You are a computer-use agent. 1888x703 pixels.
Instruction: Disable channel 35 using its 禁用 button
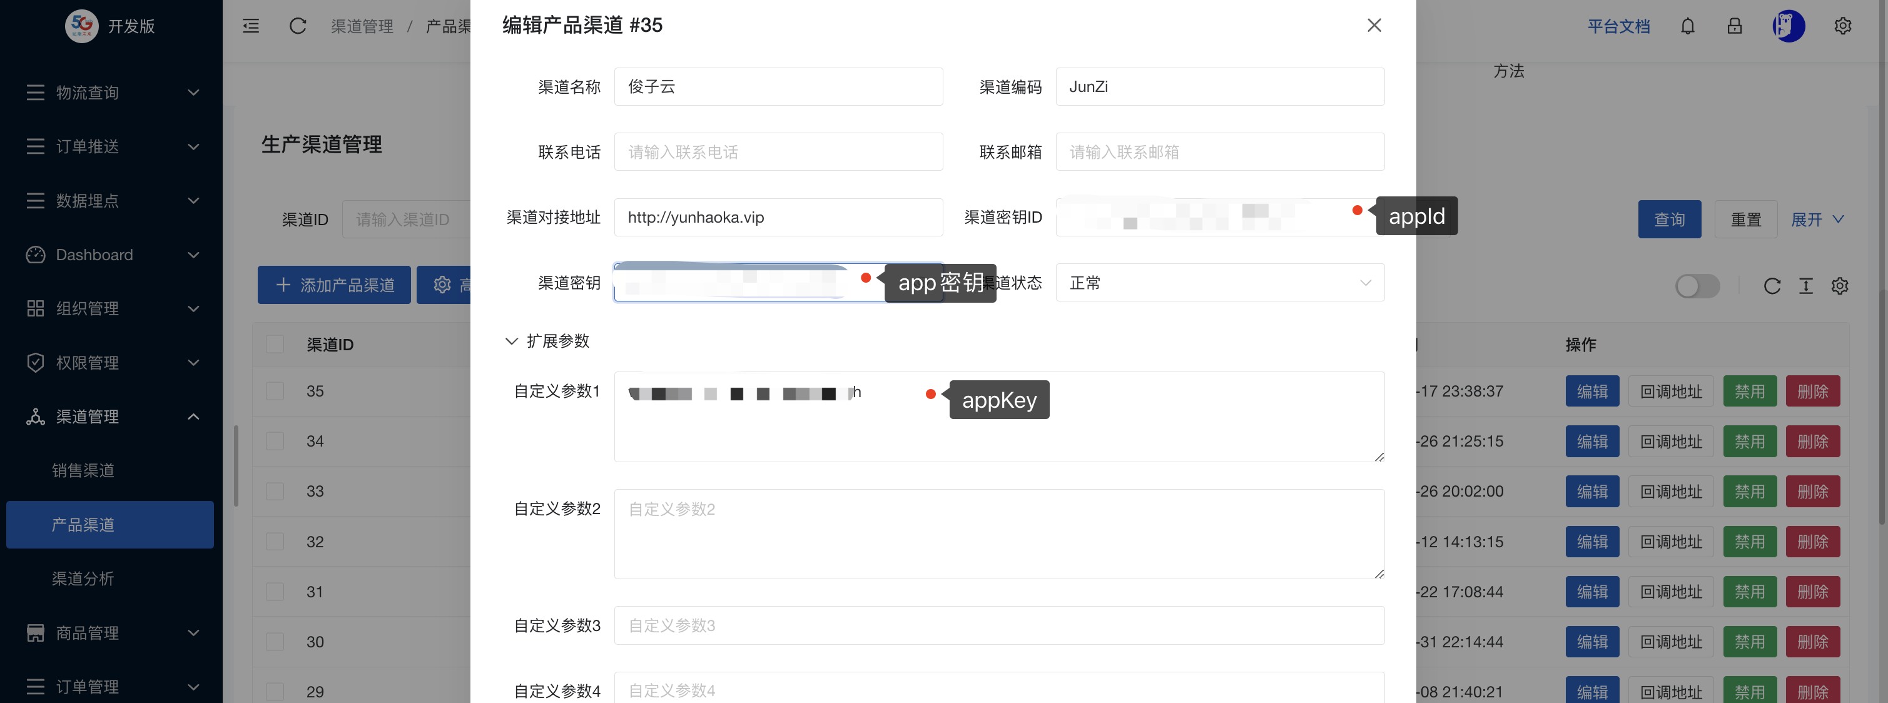[1750, 391]
